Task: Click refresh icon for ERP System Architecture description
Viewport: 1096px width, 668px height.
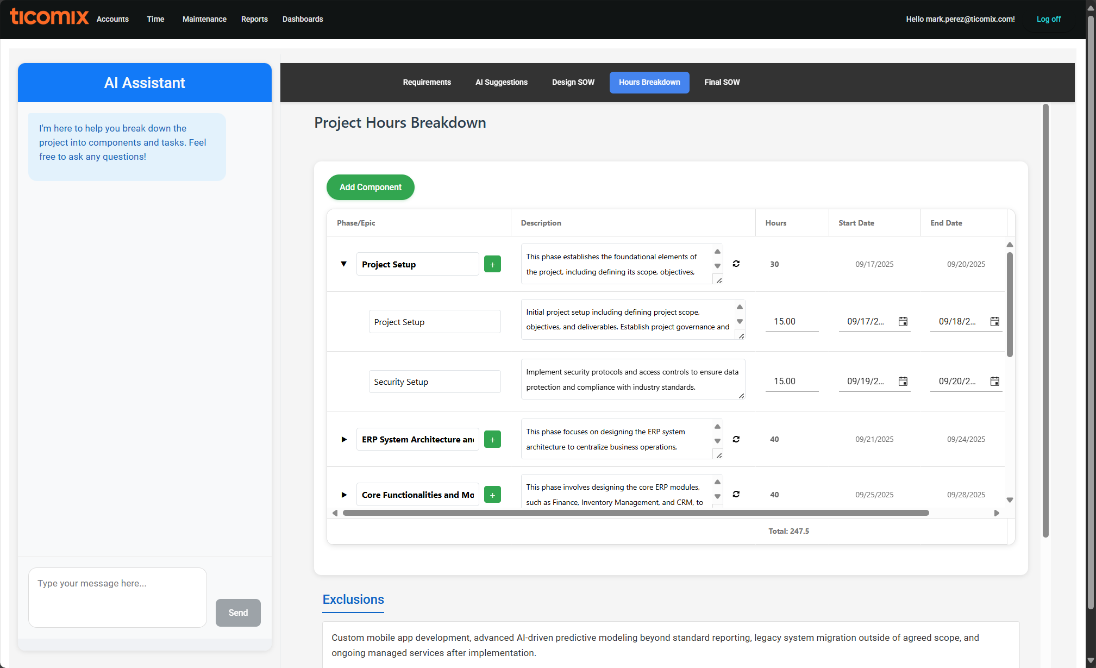Action: [x=736, y=439]
